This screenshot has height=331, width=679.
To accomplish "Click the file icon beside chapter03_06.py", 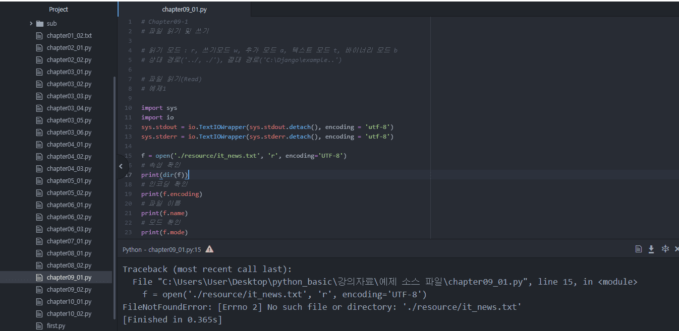I will click(x=39, y=133).
